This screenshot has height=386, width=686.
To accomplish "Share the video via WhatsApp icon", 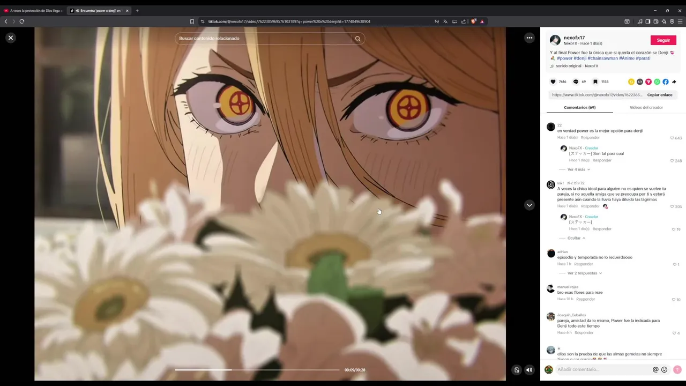I will (x=657, y=81).
